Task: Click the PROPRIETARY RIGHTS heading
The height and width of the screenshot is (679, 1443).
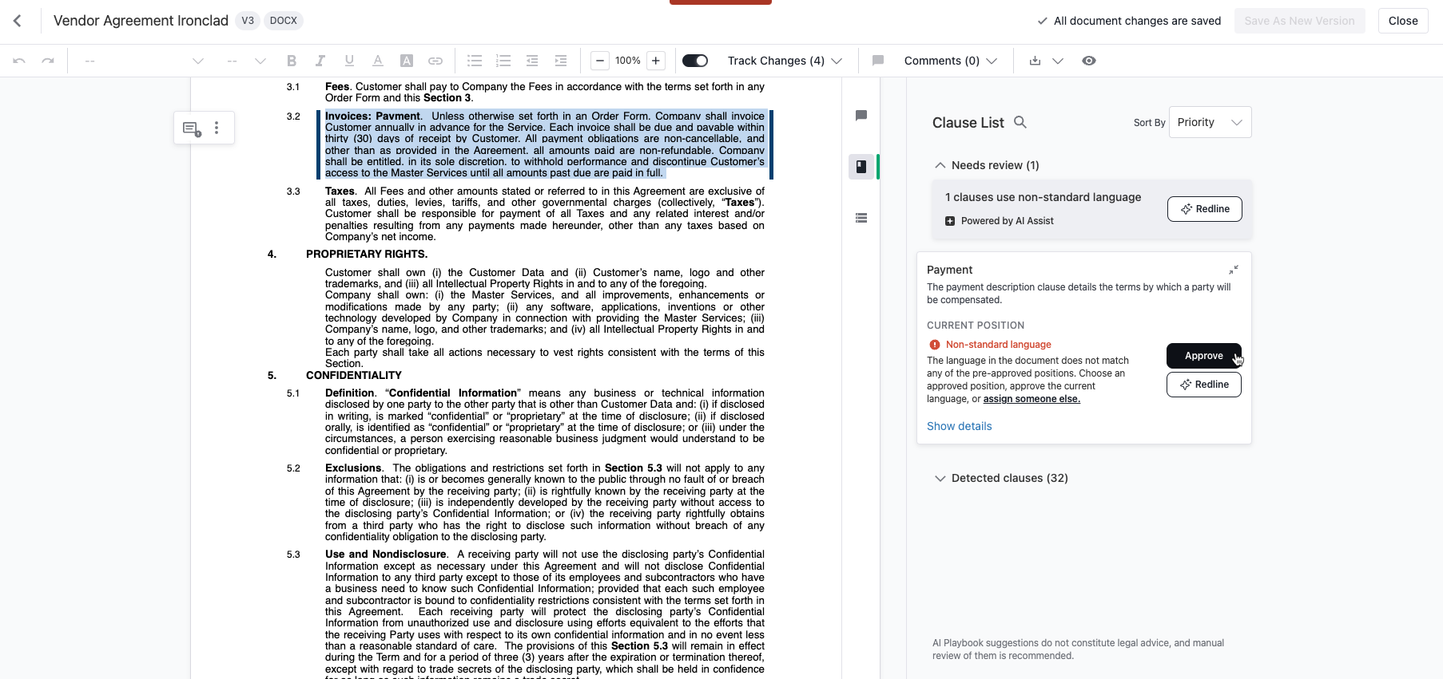Action: (367, 254)
